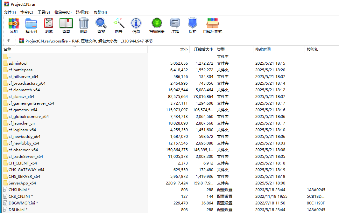Viewport: 339px width, 213px height.
Task: Select the CHS_GATEWAY_x64 folder name
Action: click(26, 170)
